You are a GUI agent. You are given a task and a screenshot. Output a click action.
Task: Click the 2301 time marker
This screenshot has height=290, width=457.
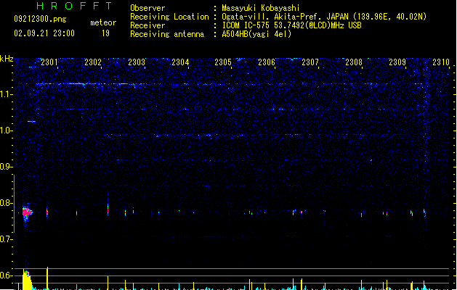(49, 62)
